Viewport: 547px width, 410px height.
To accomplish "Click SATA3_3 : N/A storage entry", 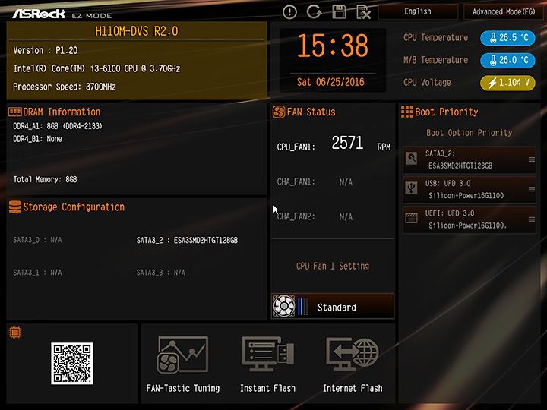I will point(161,273).
